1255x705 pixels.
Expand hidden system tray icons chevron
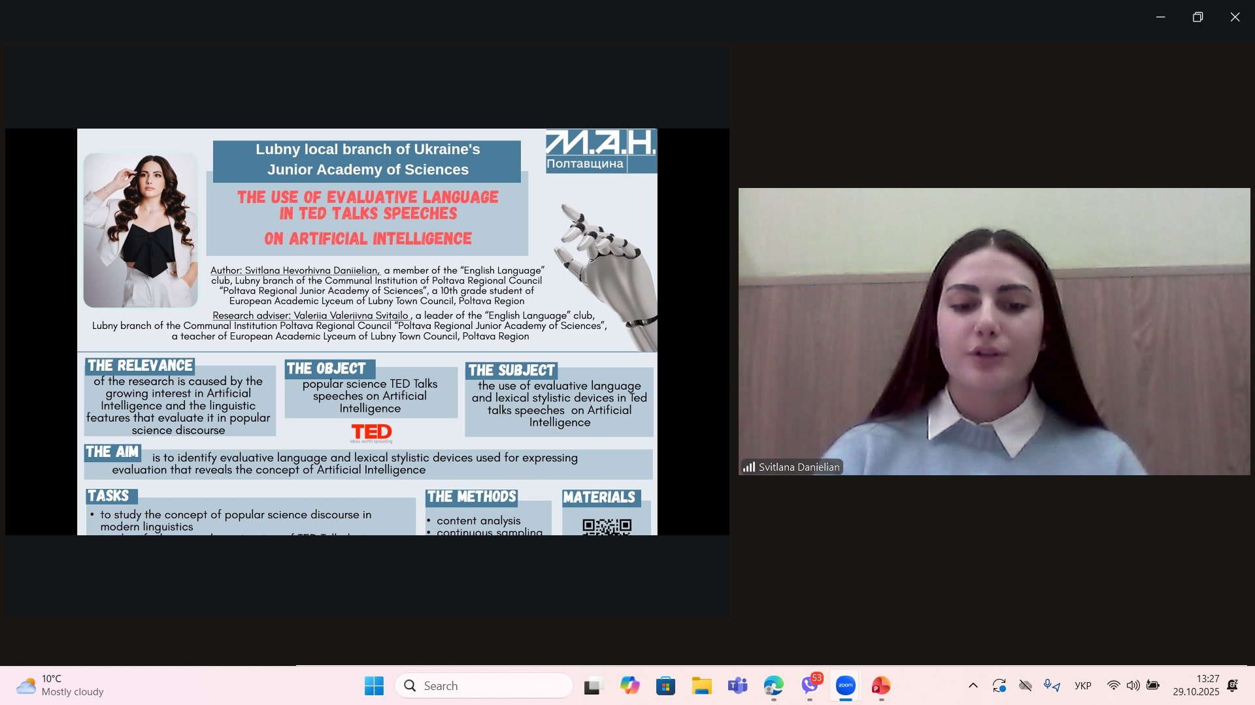click(973, 685)
